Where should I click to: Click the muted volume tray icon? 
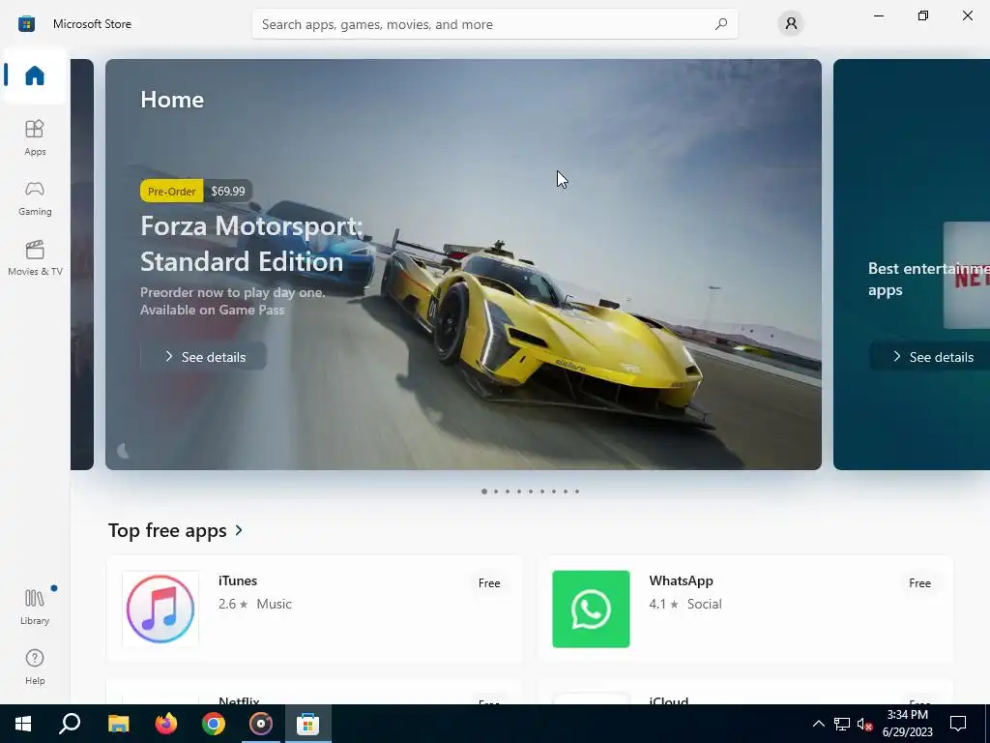point(864,724)
